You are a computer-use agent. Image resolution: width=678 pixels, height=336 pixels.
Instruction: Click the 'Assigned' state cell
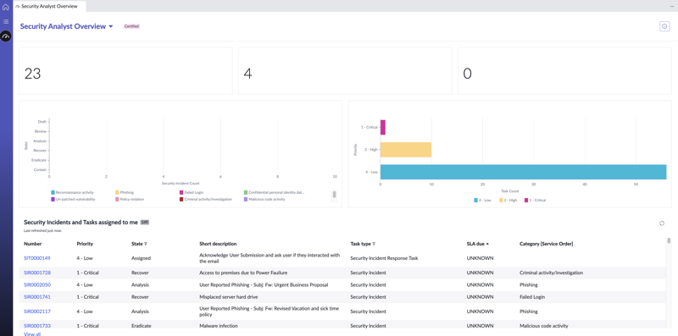click(x=141, y=258)
